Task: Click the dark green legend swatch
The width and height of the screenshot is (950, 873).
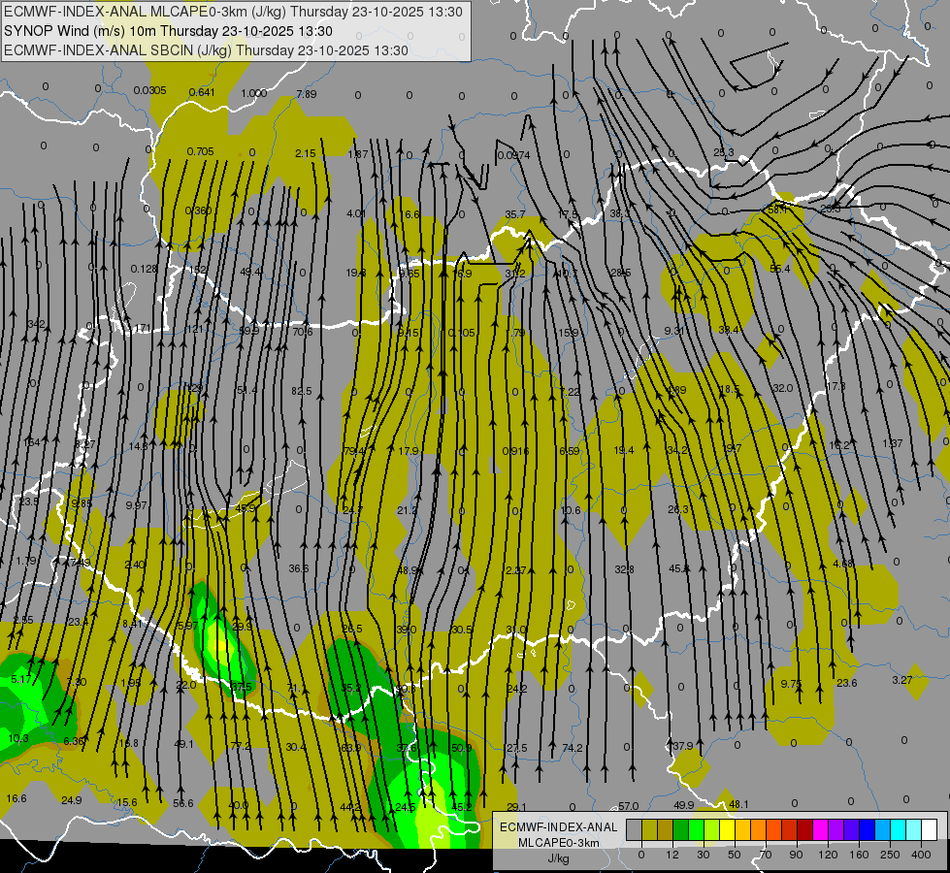Action: coord(680,829)
